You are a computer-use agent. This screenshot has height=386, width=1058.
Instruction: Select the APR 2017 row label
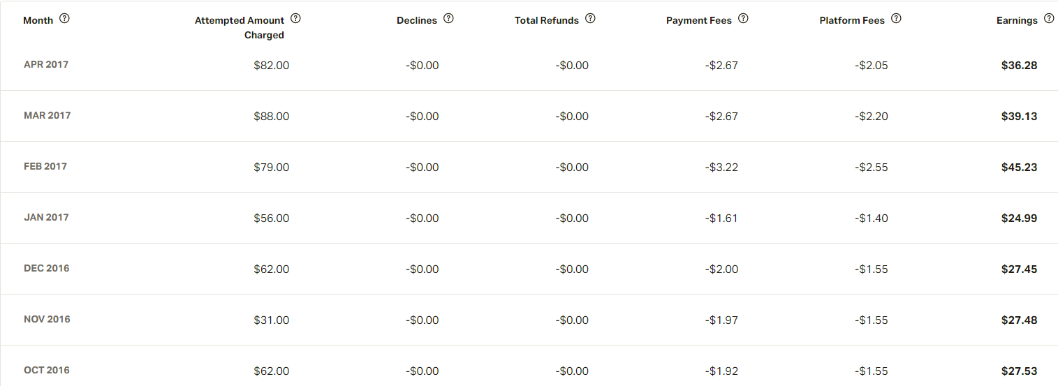coord(46,64)
